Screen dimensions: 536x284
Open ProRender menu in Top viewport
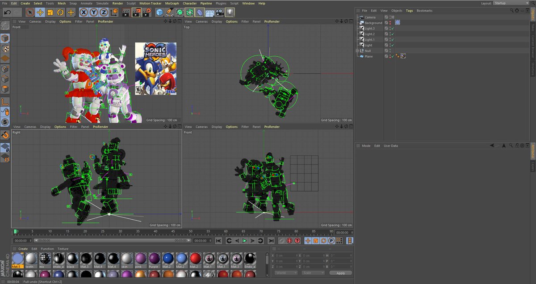272,21
